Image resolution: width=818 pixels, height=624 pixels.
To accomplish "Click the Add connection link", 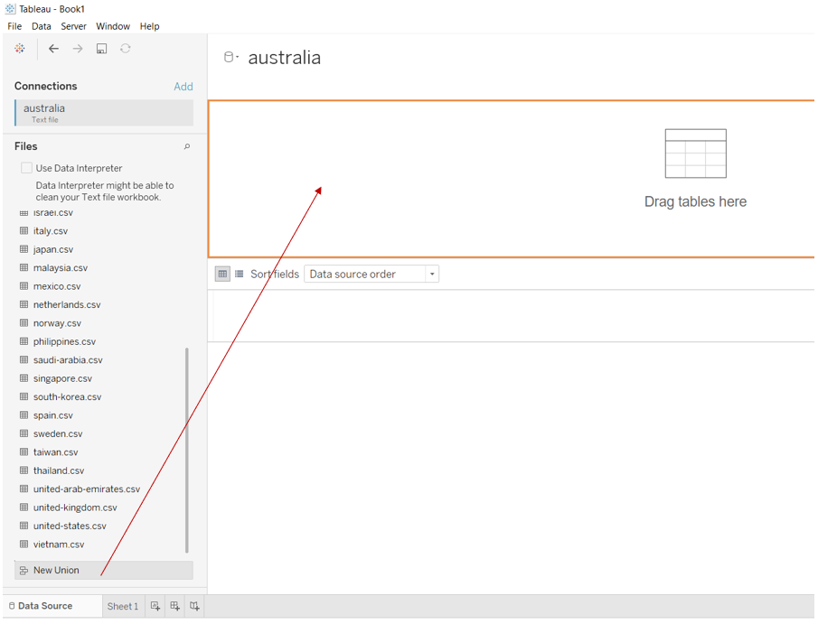I will [183, 87].
